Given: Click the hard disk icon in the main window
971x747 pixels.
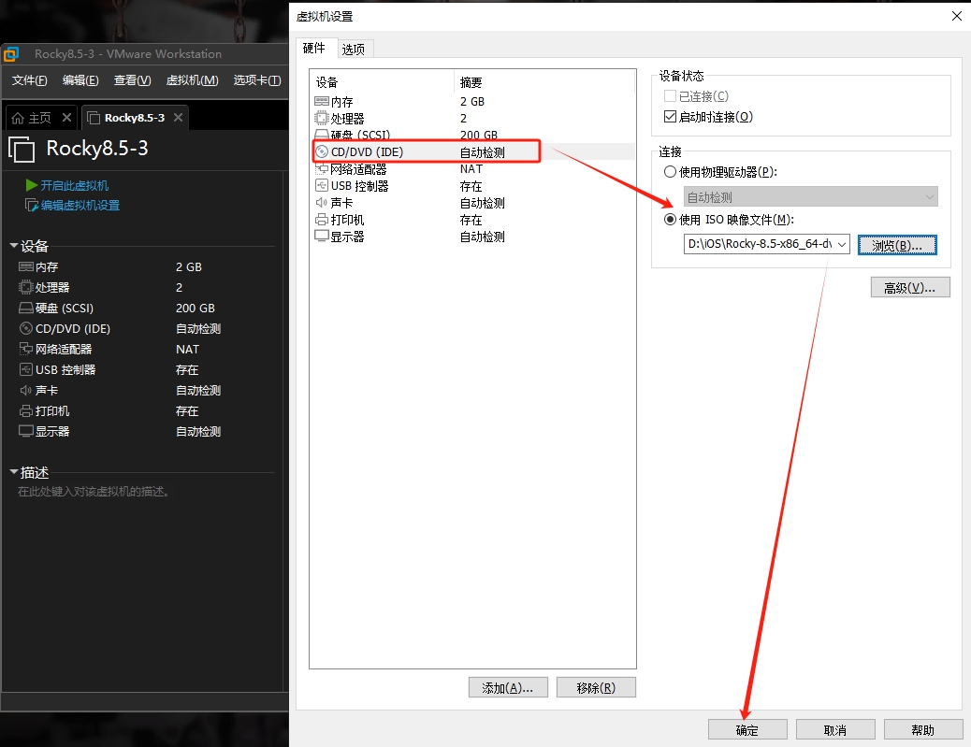Looking at the screenshot, I should pos(26,308).
